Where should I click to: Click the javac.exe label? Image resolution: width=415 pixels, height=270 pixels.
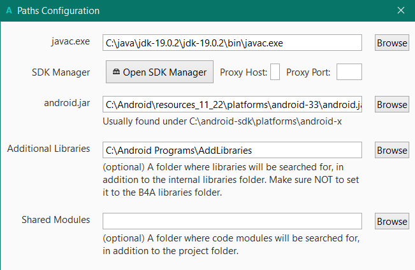coord(70,43)
